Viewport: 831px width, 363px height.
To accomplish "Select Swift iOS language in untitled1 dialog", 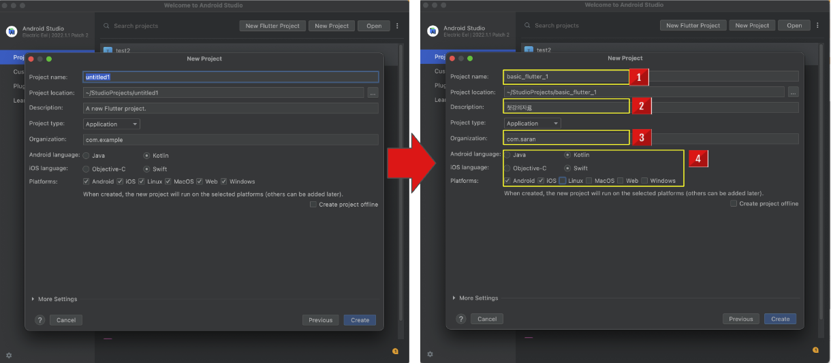I will click(x=146, y=169).
